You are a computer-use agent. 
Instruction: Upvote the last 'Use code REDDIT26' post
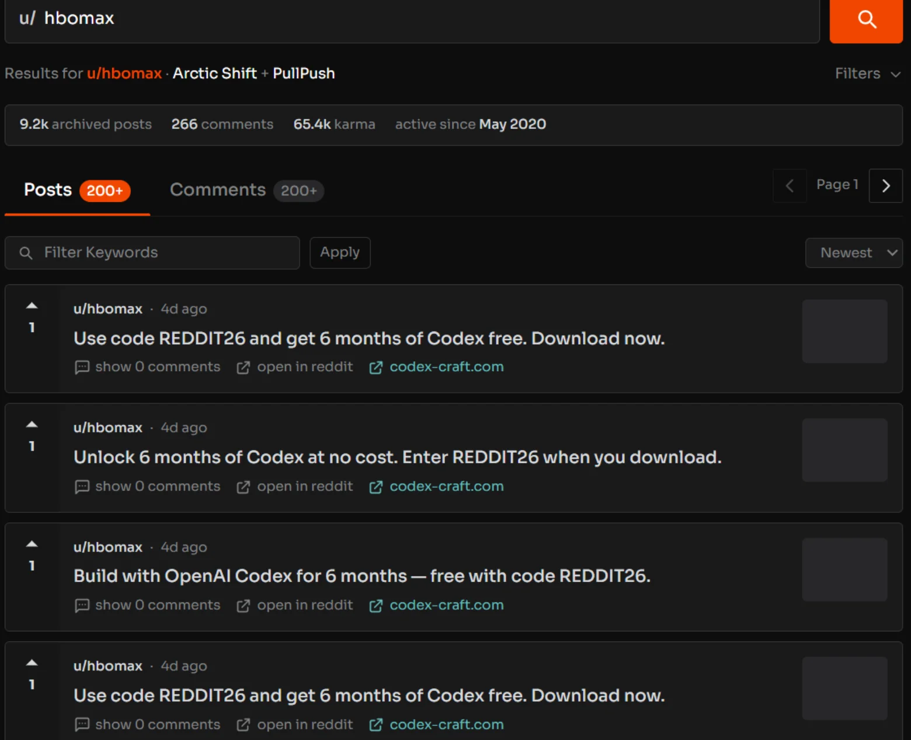(32, 662)
